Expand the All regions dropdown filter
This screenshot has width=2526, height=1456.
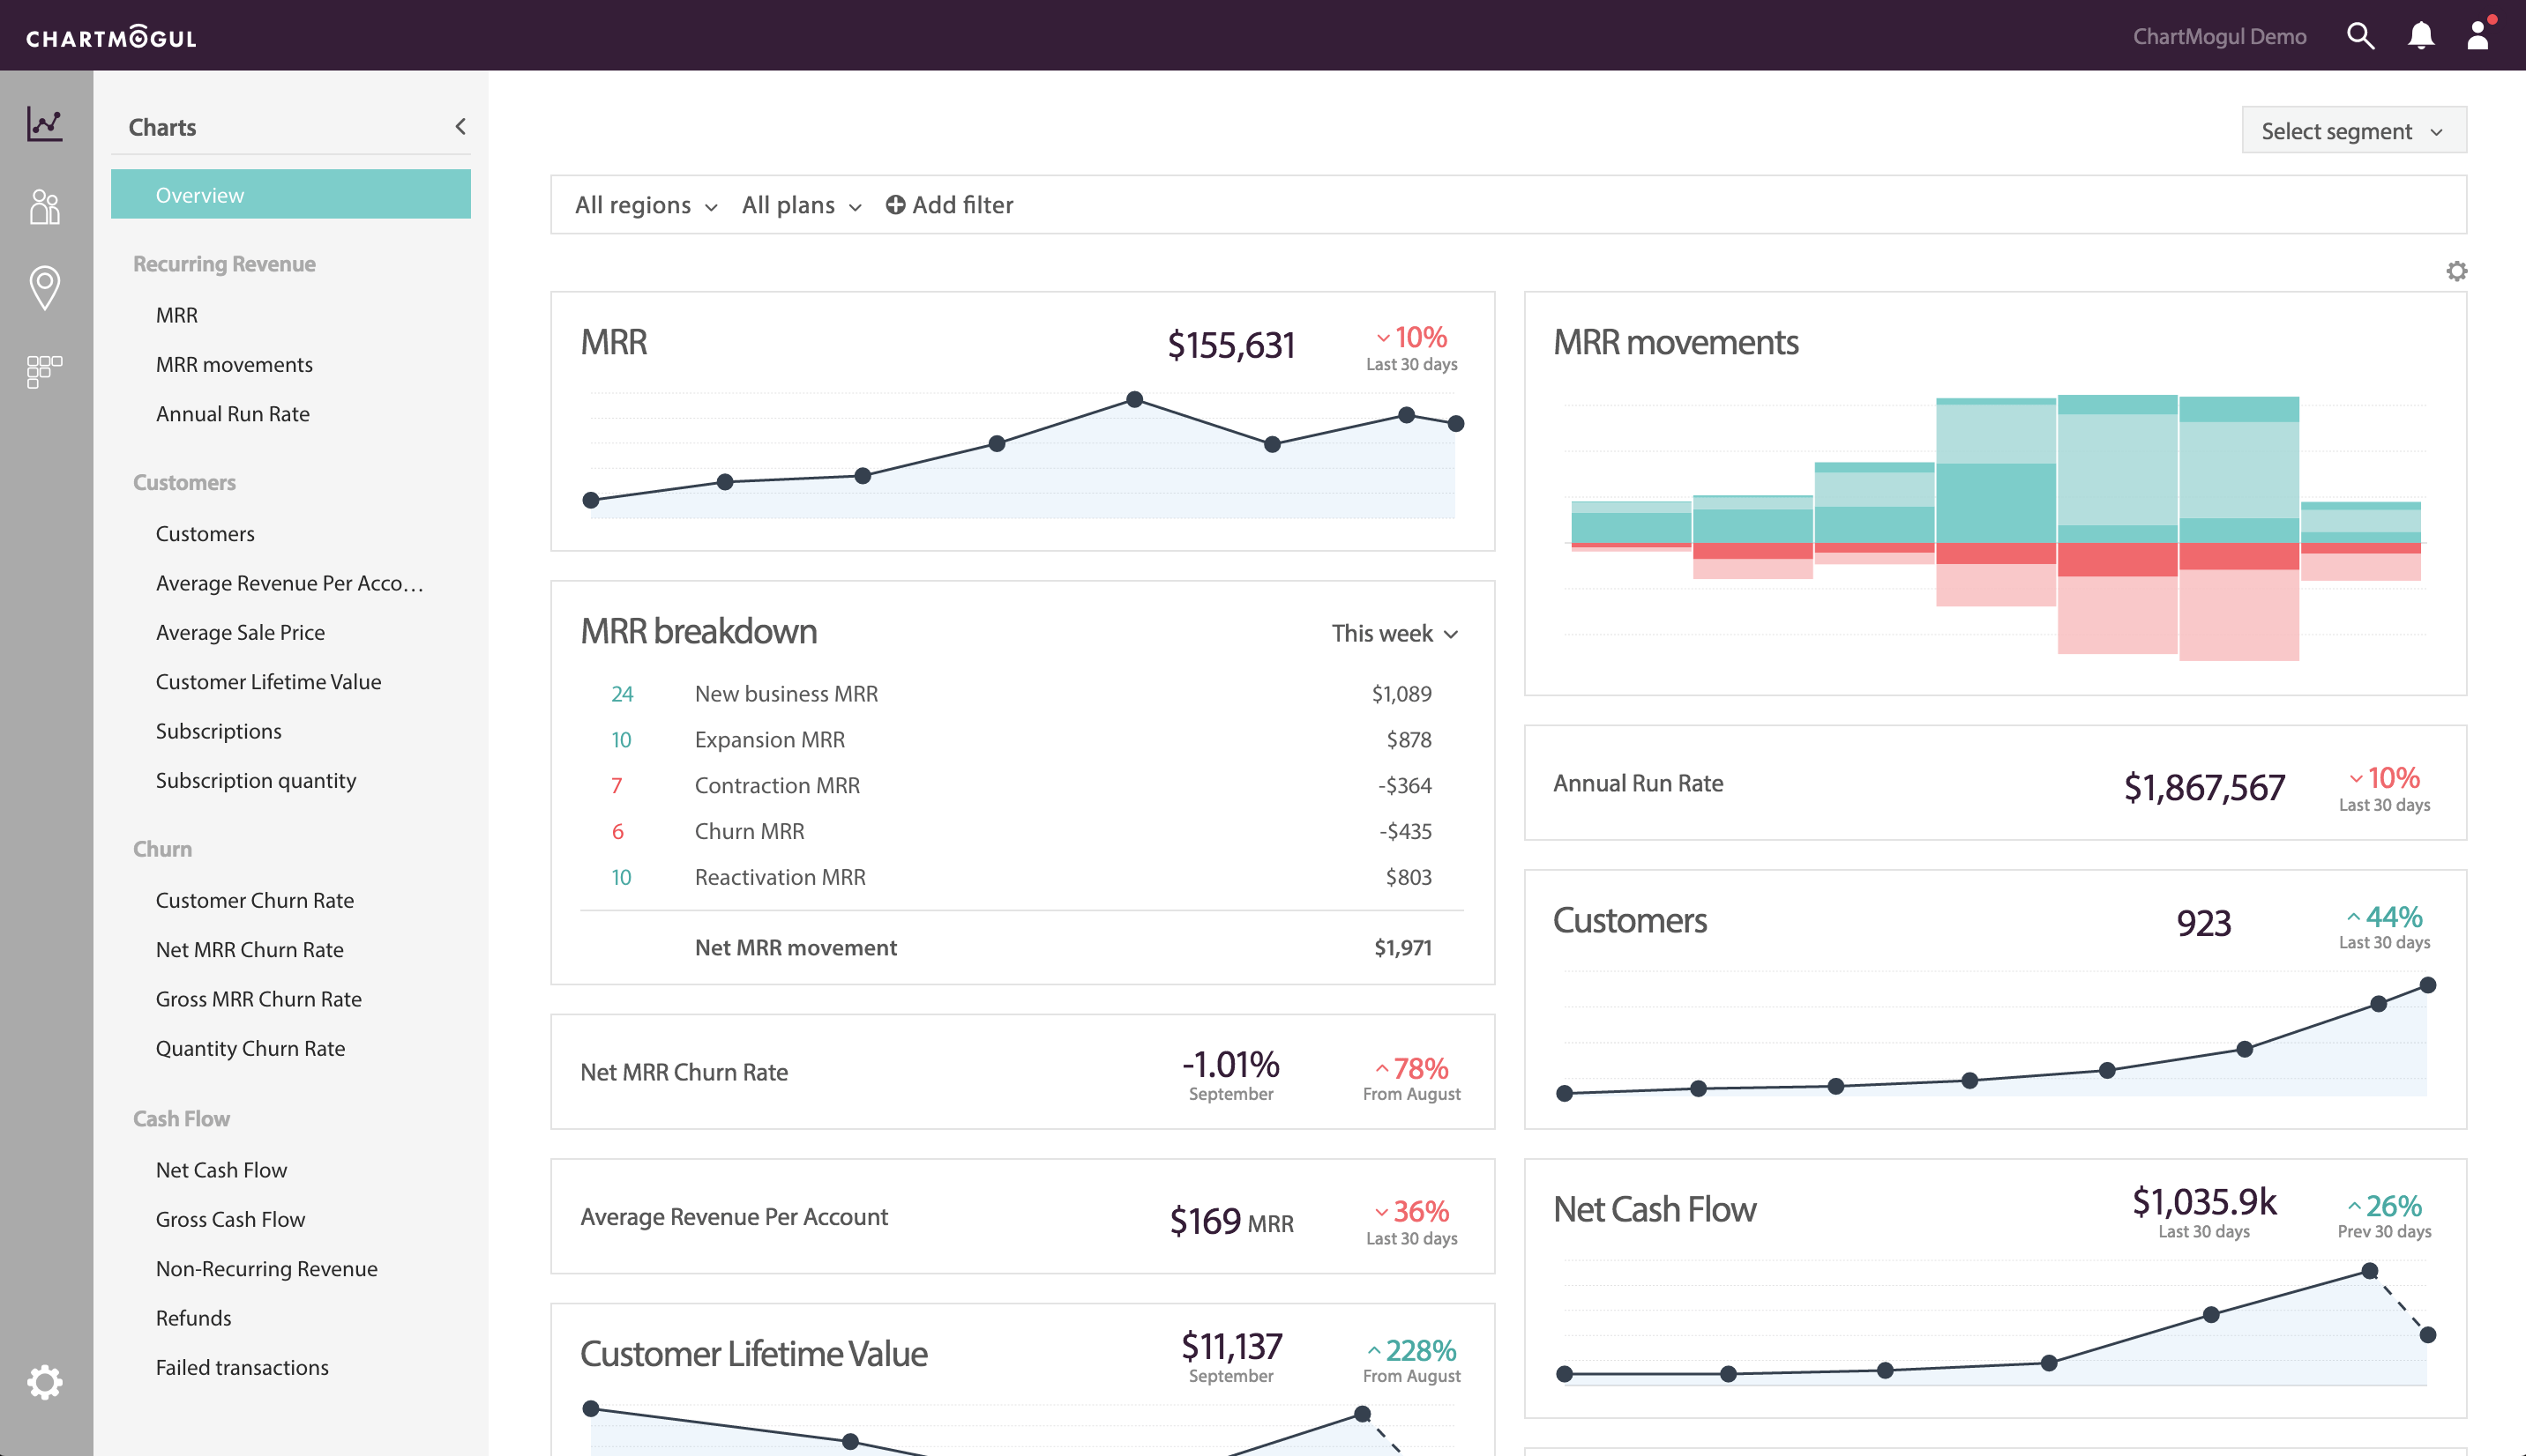[x=646, y=204]
